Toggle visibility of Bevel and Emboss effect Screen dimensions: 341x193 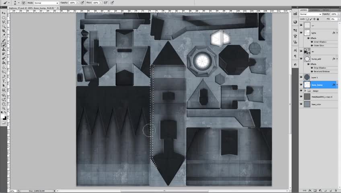312,72
